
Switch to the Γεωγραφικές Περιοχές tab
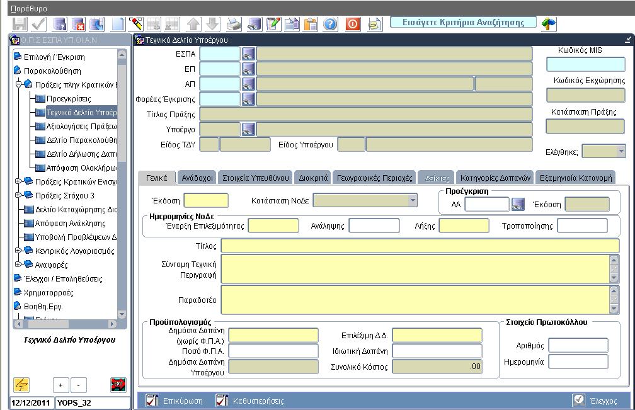tap(375, 178)
